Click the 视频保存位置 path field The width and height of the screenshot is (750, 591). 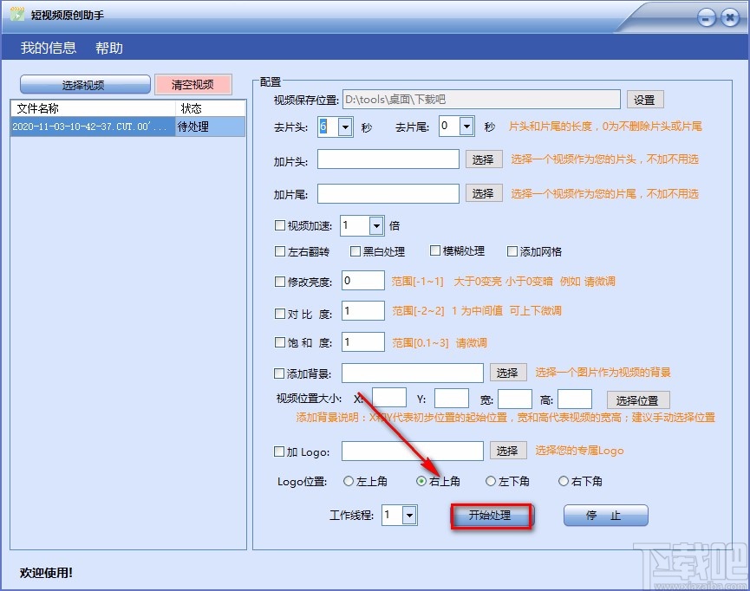click(x=481, y=100)
